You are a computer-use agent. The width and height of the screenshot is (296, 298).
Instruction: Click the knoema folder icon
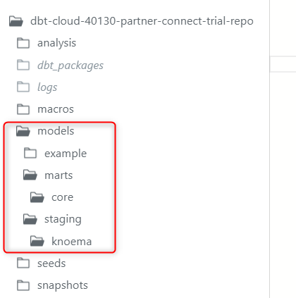[37, 241]
